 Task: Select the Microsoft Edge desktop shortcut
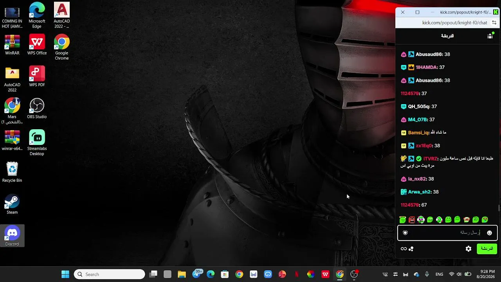click(37, 16)
